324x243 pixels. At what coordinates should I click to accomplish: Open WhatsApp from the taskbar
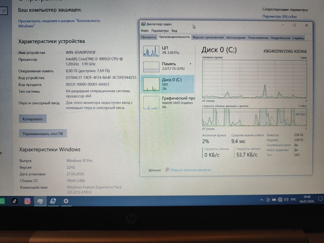[2, 201]
